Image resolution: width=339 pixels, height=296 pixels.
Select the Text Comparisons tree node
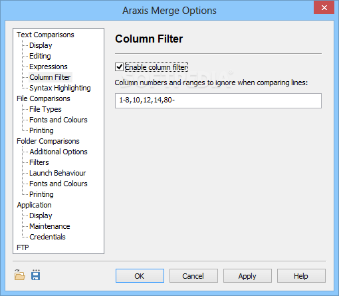tap(45, 35)
